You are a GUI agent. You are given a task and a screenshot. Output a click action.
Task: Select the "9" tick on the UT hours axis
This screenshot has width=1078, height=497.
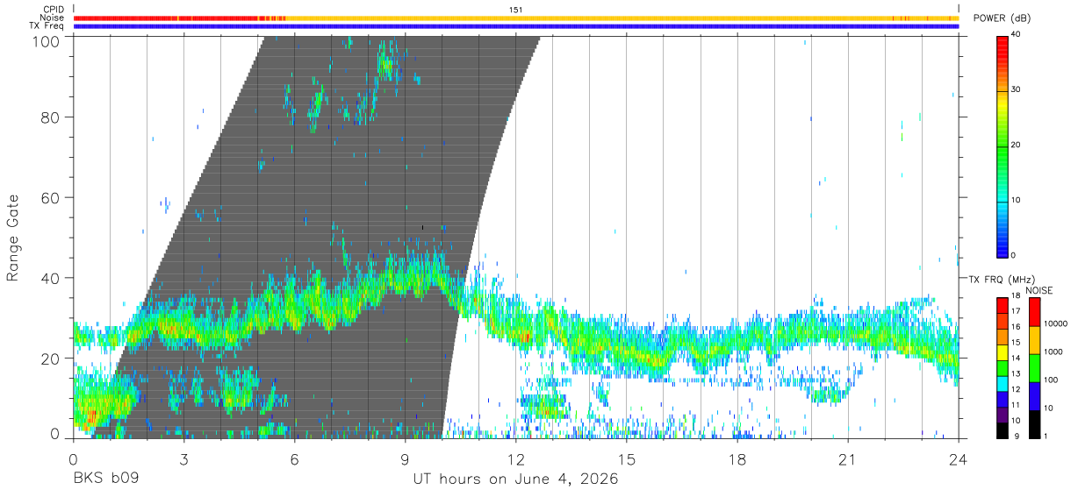tap(406, 459)
